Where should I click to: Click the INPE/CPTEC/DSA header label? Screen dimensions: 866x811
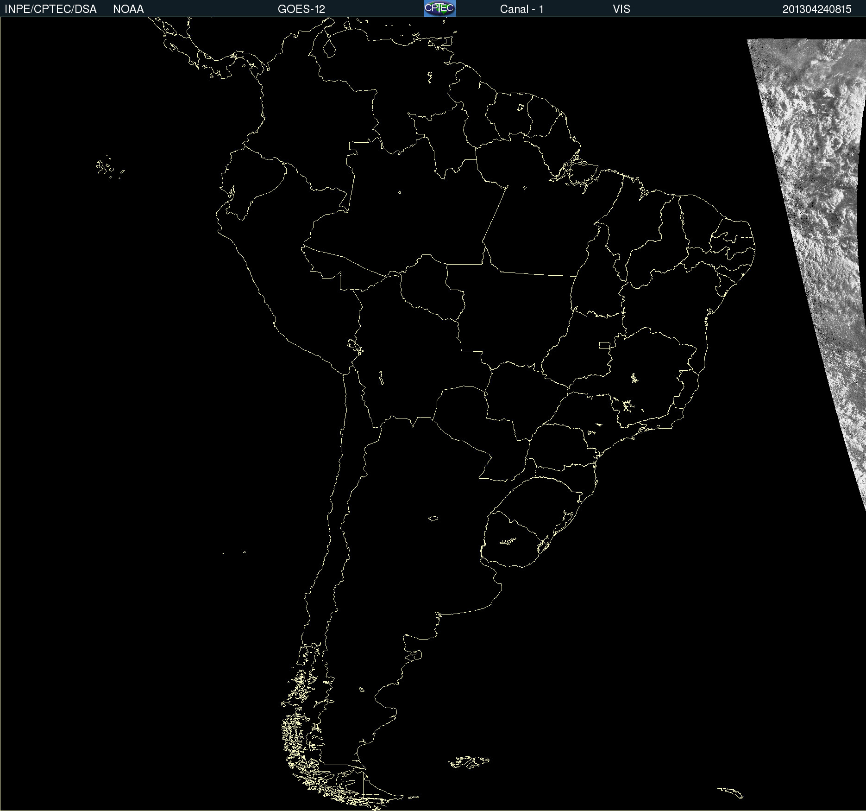click(x=50, y=9)
